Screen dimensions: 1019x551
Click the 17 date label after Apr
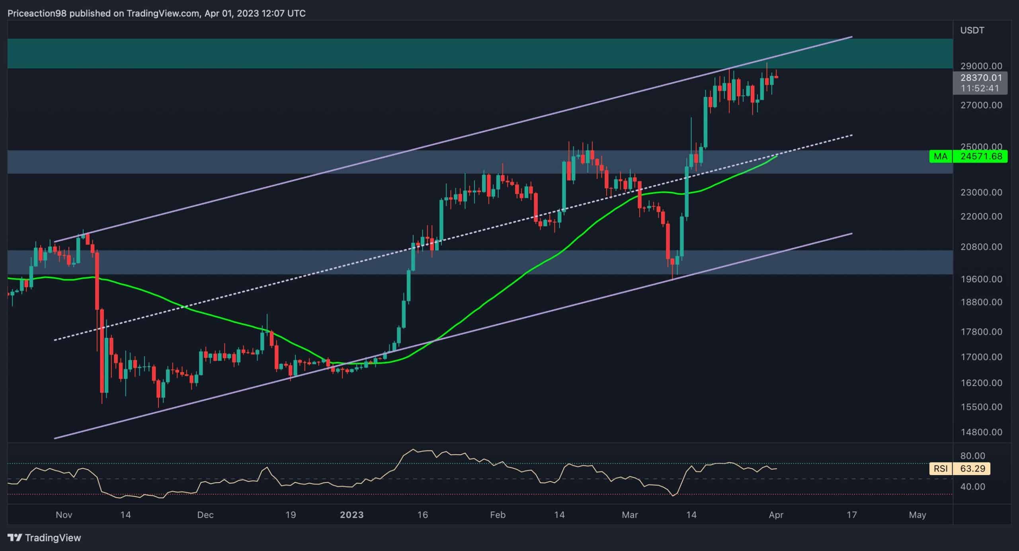click(x=851, y=515)
